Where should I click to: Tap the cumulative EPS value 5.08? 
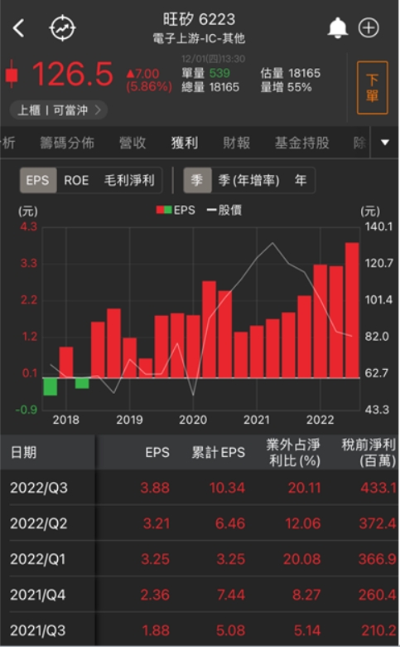[231, 630]
